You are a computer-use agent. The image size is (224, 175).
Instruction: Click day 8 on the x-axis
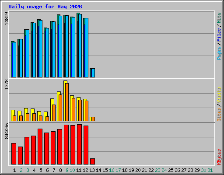pos(60,170)
